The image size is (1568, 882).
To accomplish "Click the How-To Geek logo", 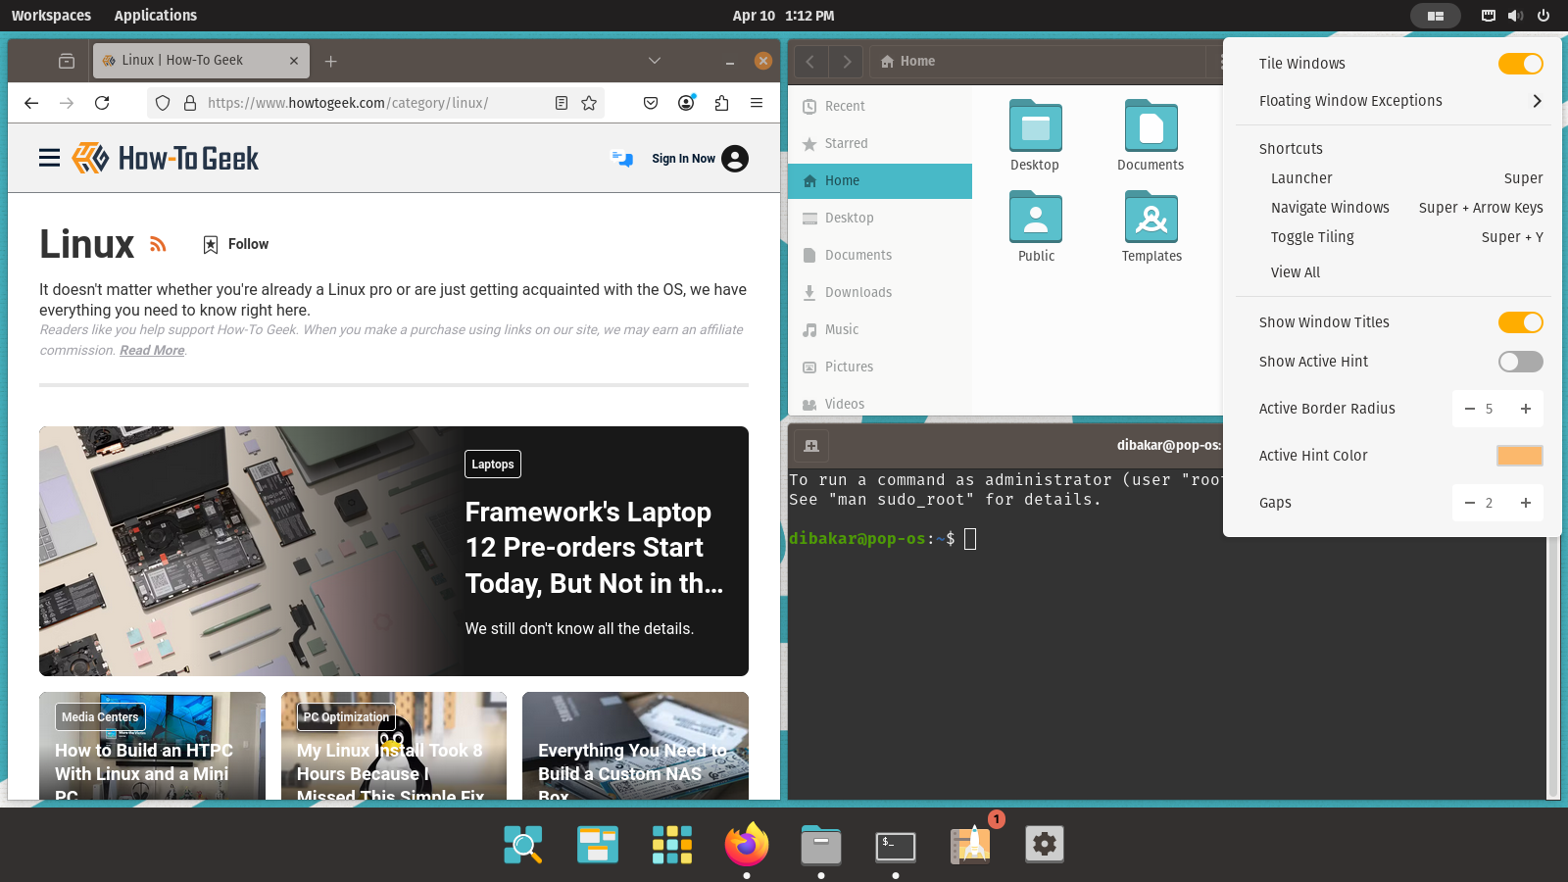I will coord(166,158).
